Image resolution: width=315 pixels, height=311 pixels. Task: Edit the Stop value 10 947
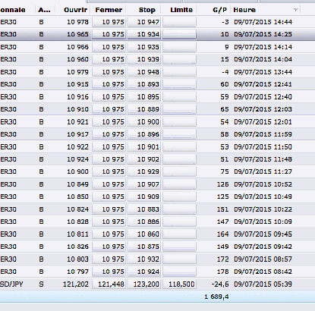click(144, 22)
